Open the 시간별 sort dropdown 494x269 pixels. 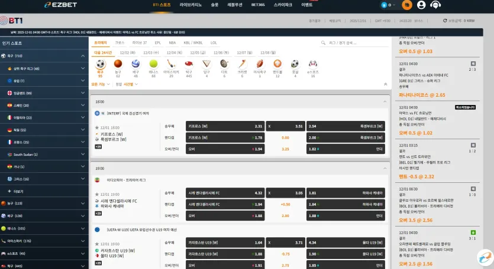(x=130, y=84)
